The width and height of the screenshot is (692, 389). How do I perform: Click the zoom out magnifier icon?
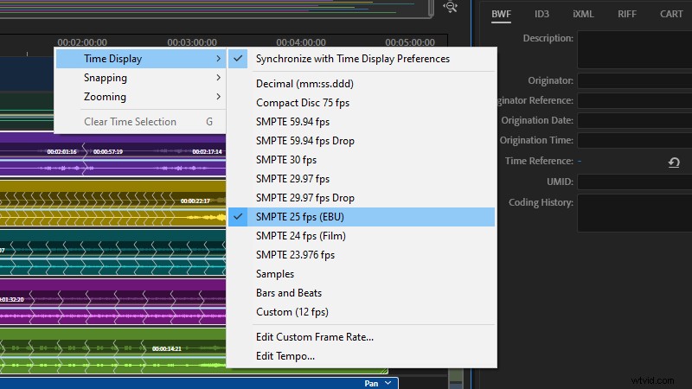coord(450,7)
